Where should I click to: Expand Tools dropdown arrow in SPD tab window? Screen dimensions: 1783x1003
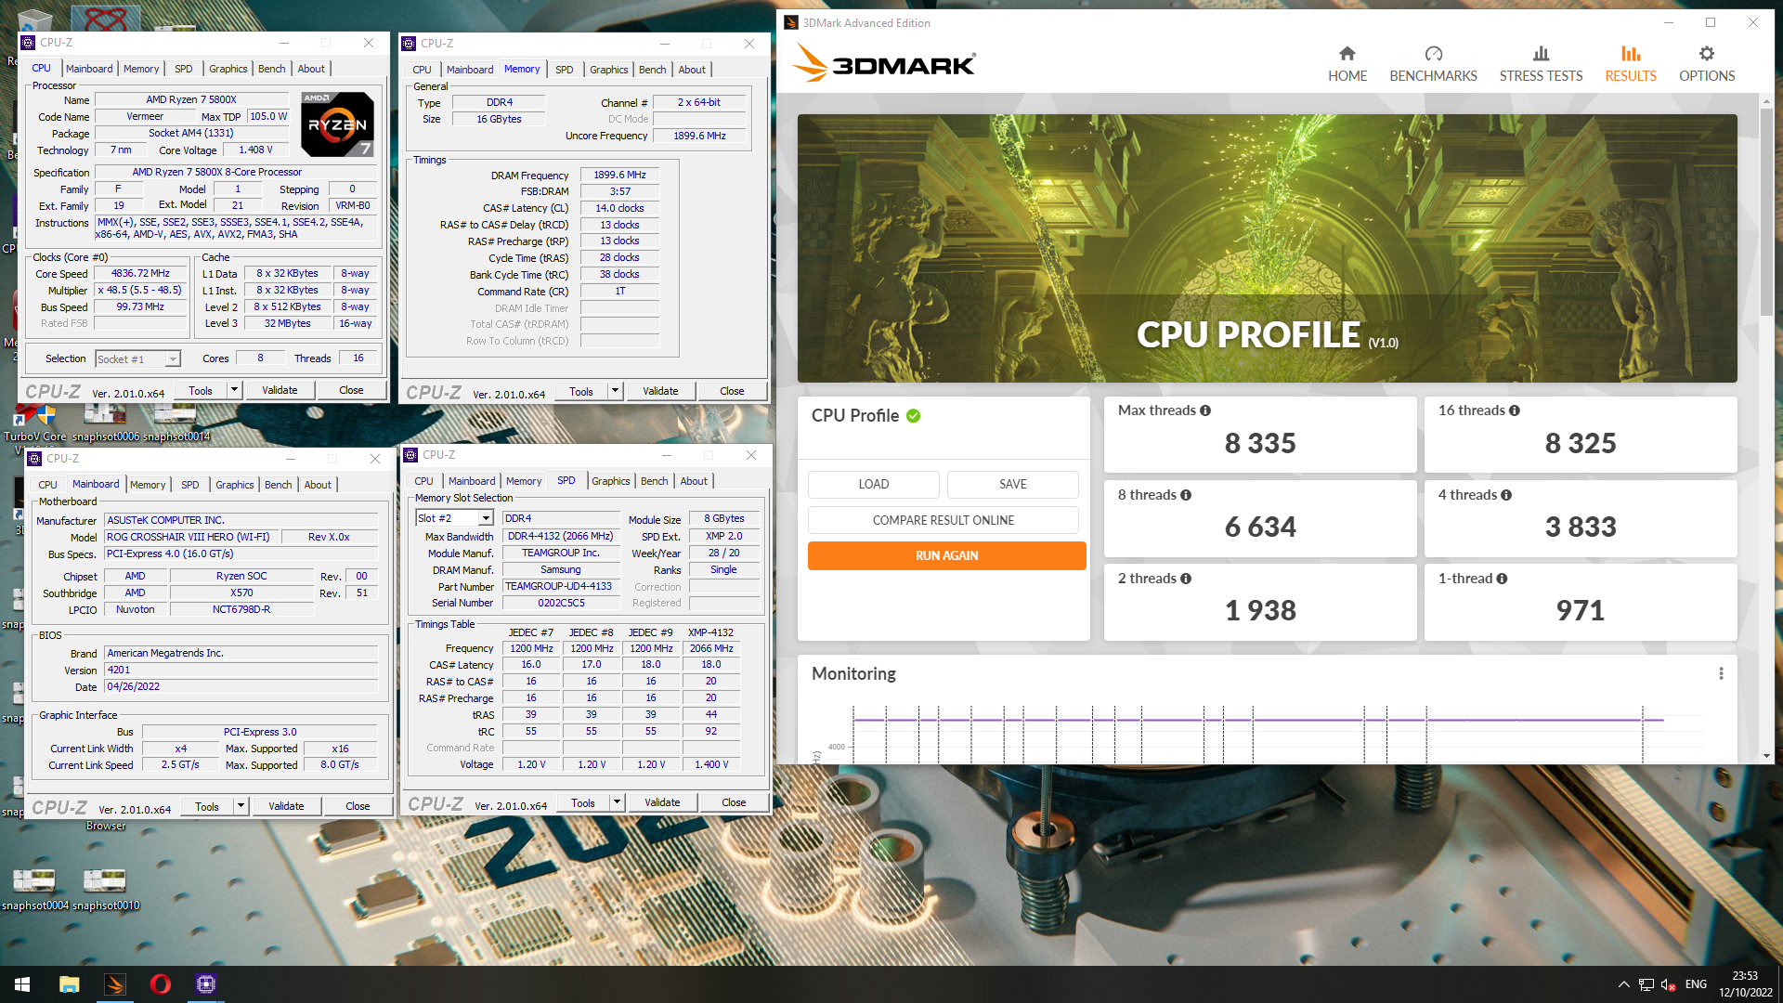[617, 802]
